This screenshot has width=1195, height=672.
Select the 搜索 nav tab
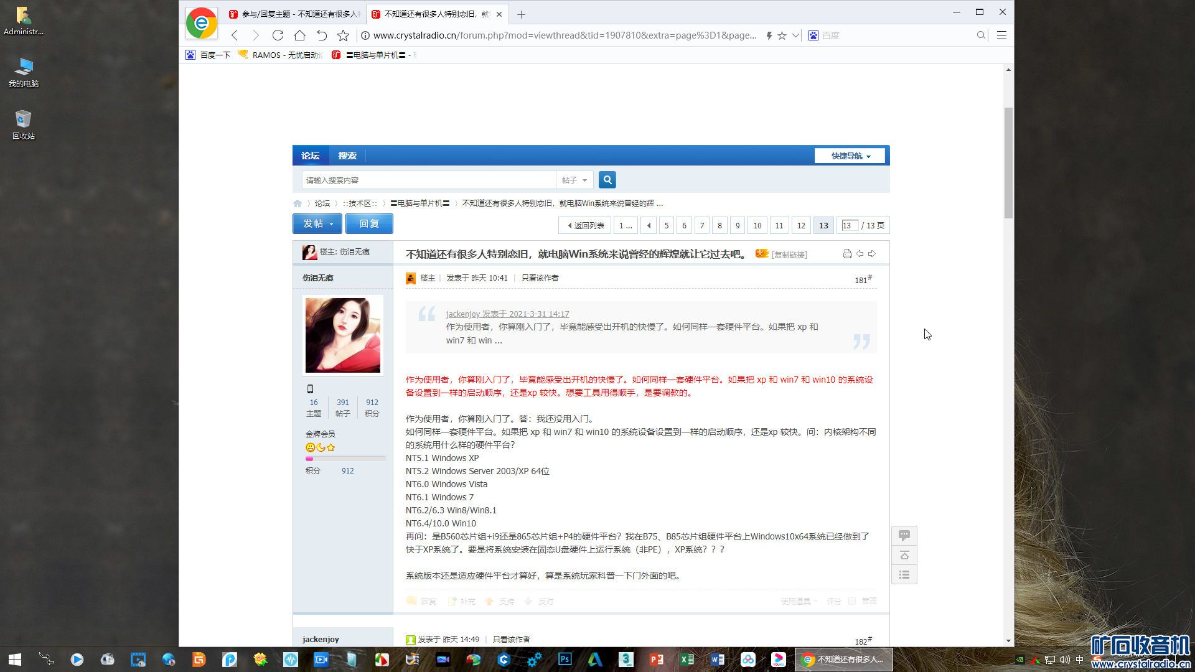click(347, 156)
